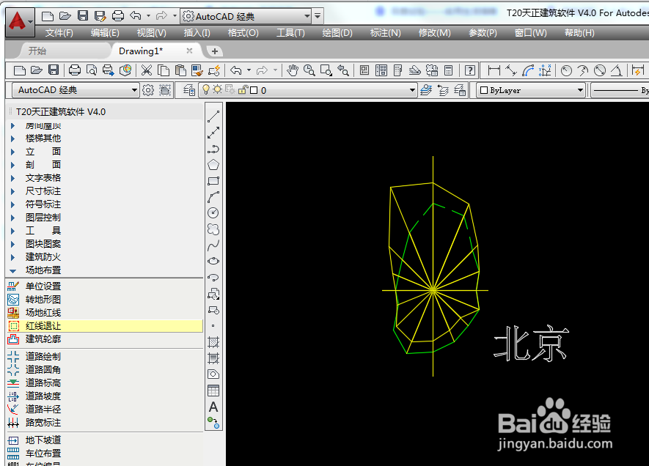Screen dimensions: 649x466
Task: Open the Help question mark icon
Action: 469,70
